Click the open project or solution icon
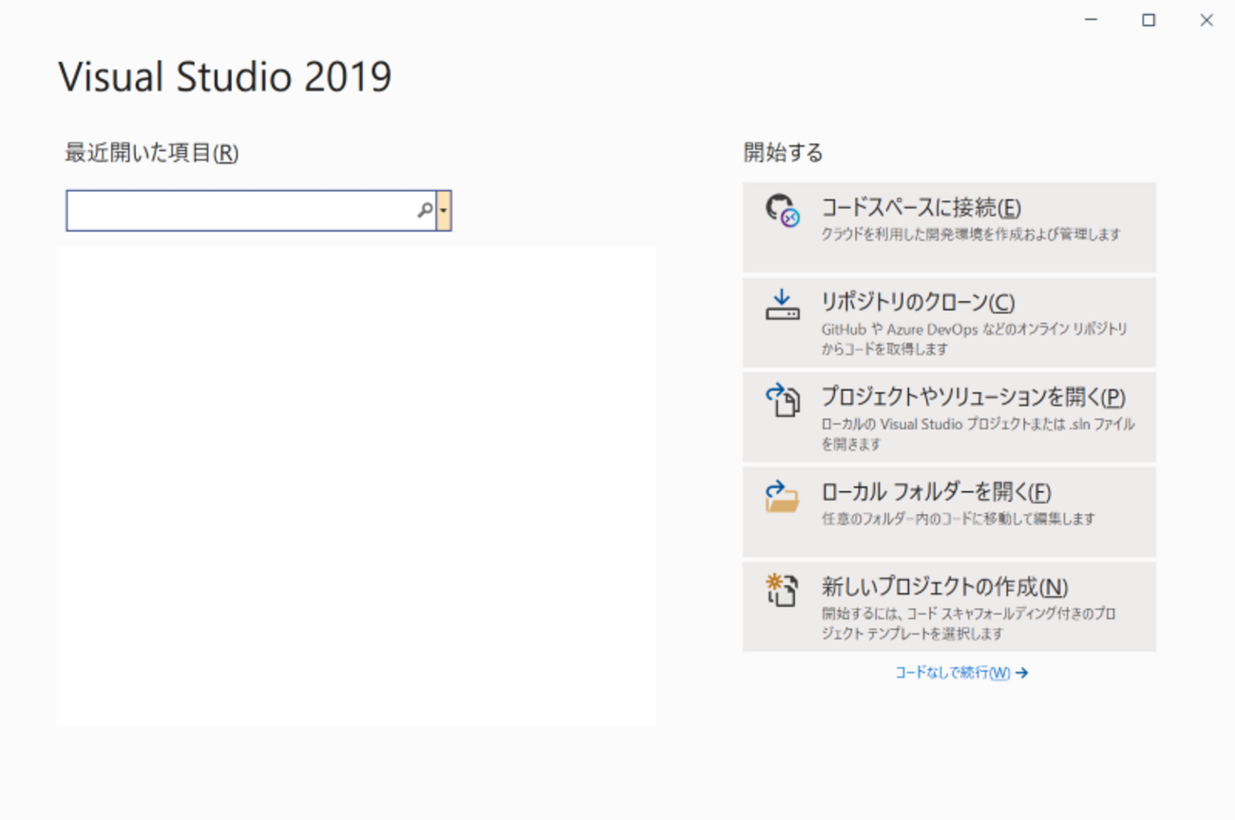This screenshot has height=820, width=1235. [x=782, y=400]
